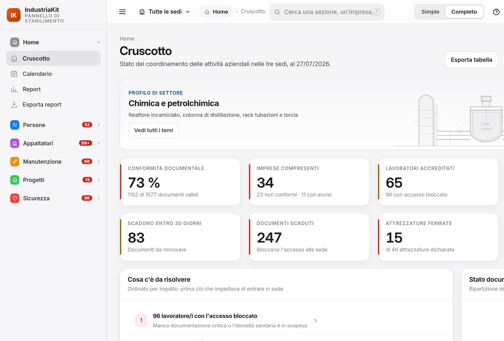Click the Persone badge showing 52
Screen dimensions: 504x341
point(87,125)
